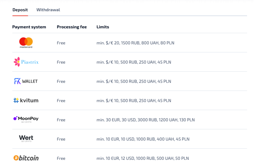254x167 pixels.
Task: Click the Limits column header
Action: (103, 27)
